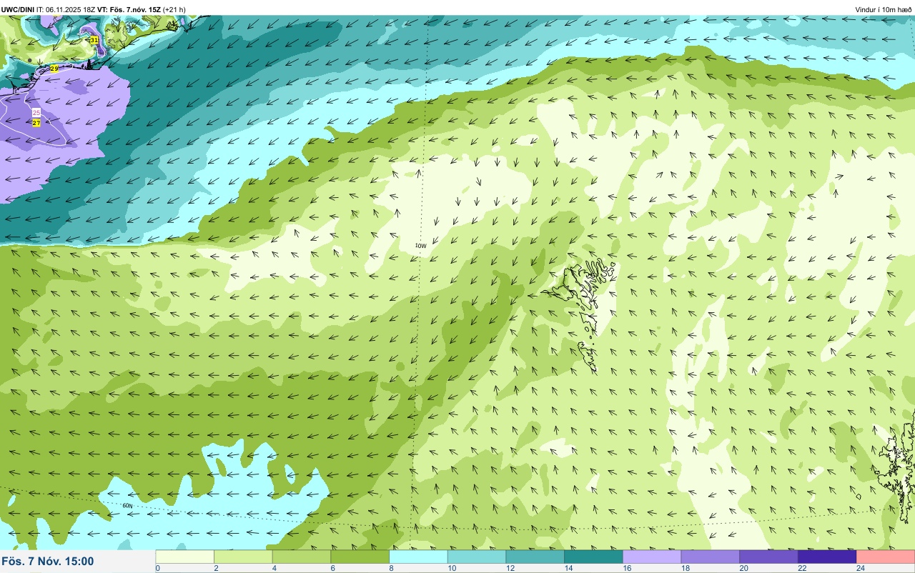The width and height of the screenshot is (915, 573).
Task: Click the 'Fös. 7 Nóv. 15:00' date label
Action: (48, 561)
